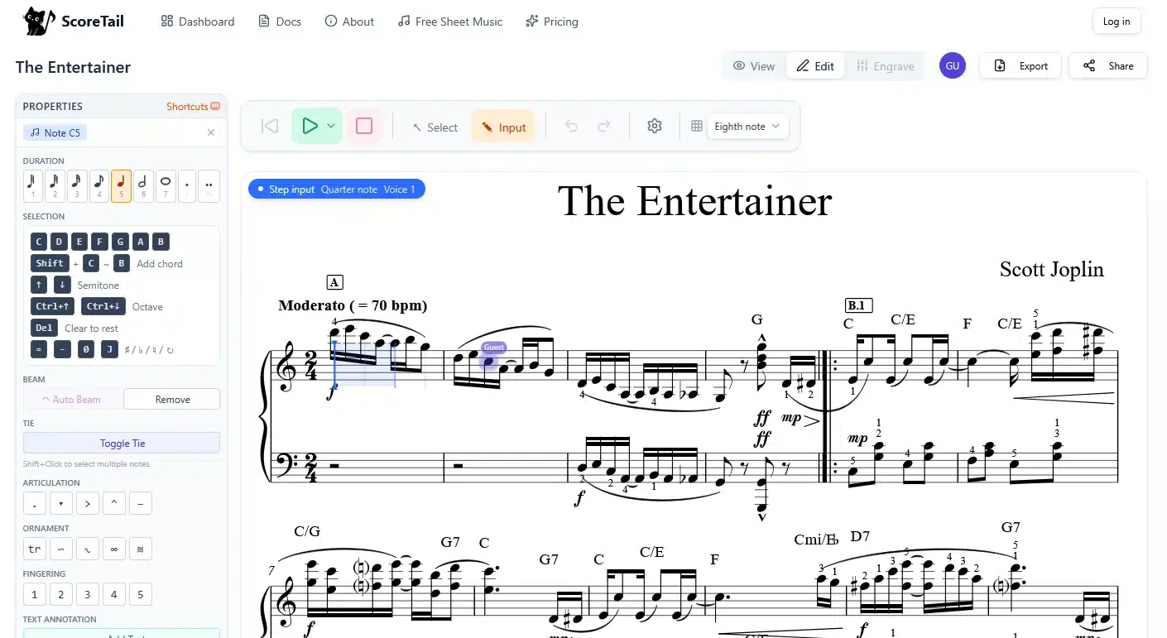Play the score
Image resolution: width=1167 pixels, height=638 pixels.
pyautogui.click(x=310, y=126)
